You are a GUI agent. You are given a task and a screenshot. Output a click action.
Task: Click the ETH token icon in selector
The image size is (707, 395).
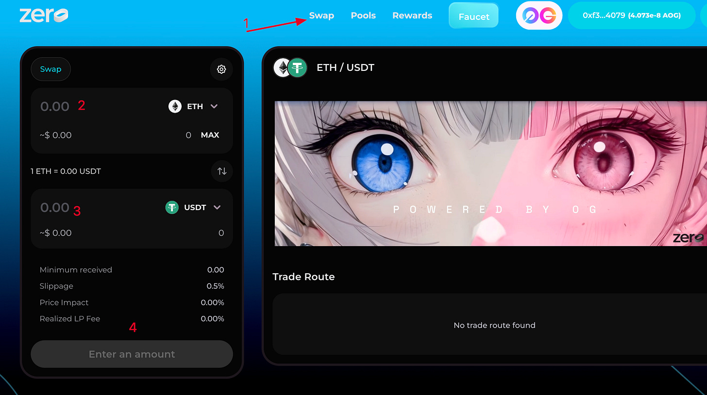tap(175, 106)
